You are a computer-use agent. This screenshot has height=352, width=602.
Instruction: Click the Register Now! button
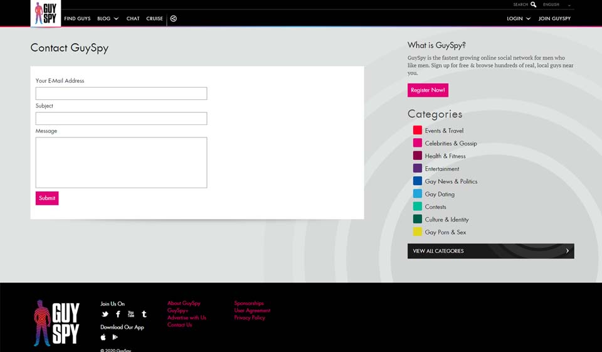[428, 90]
